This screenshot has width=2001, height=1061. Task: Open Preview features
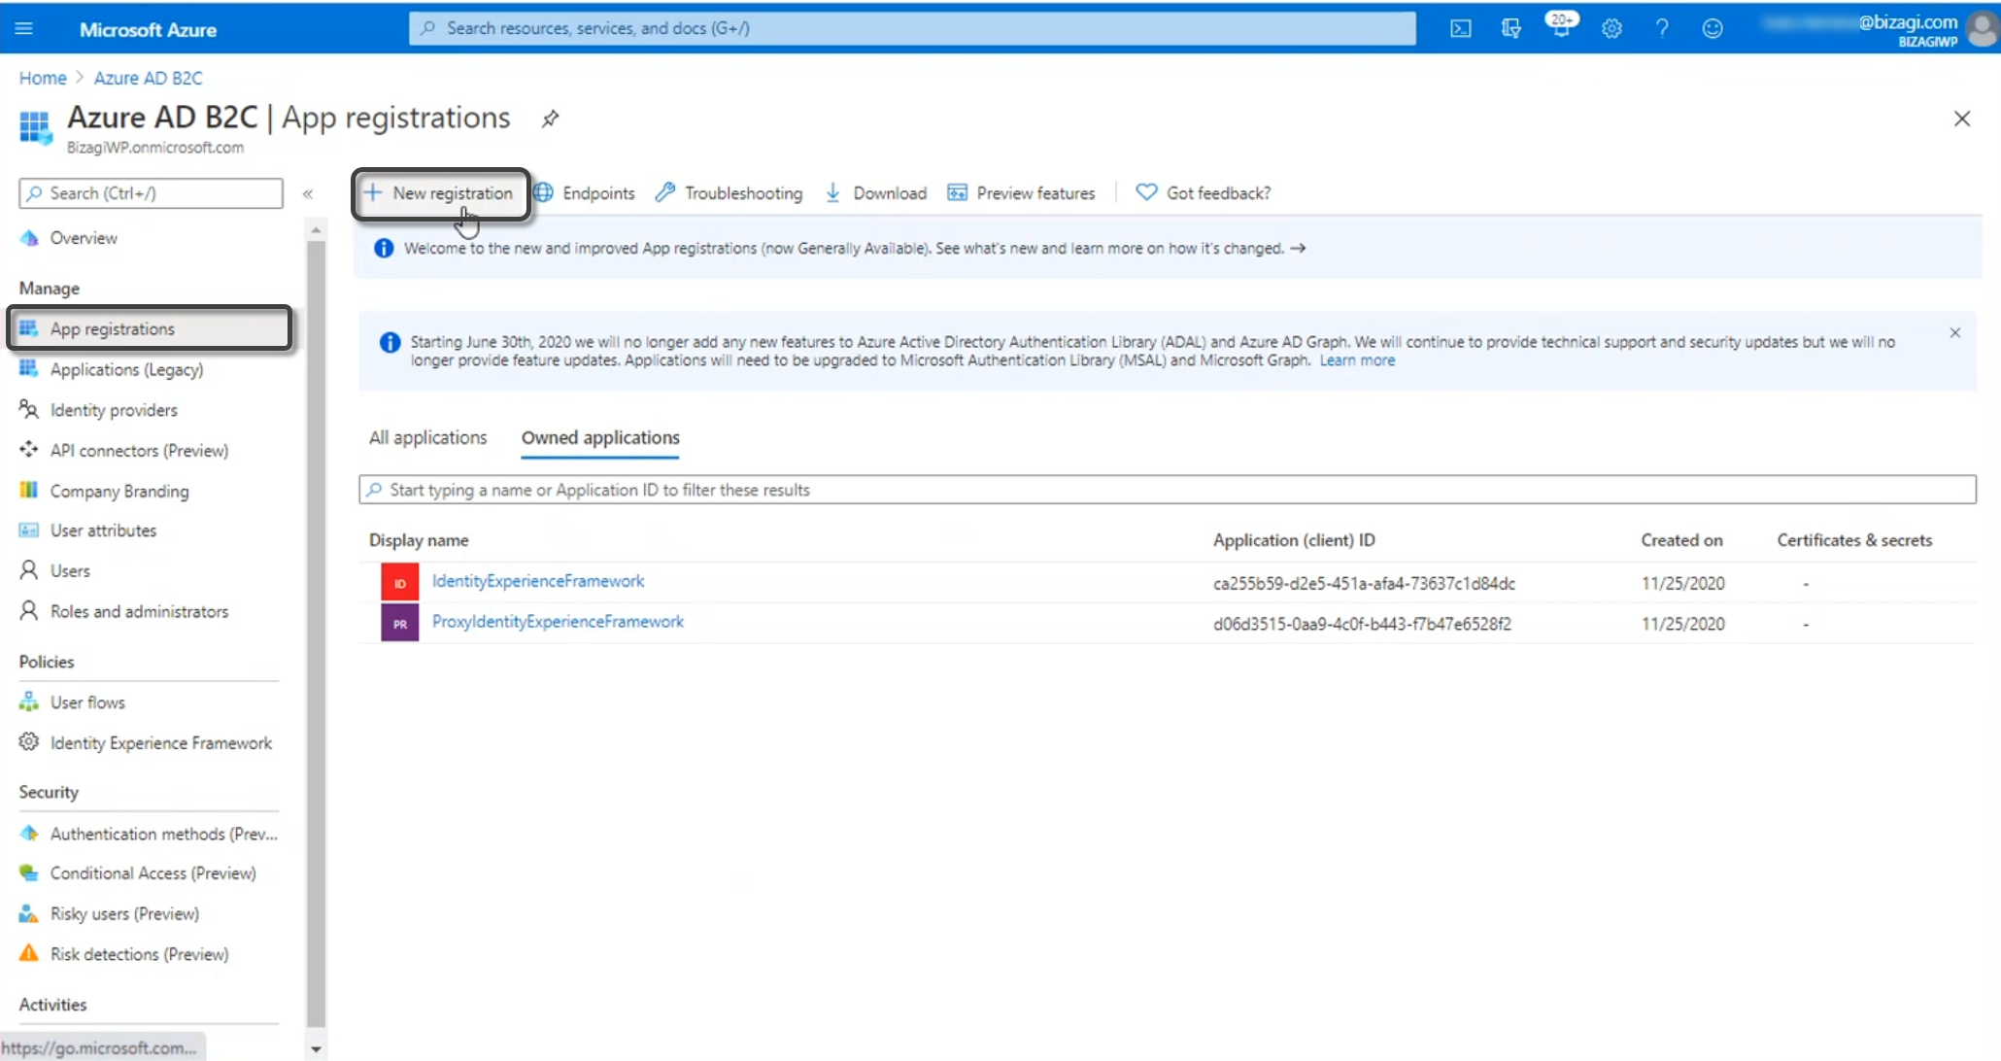tap(1021, 193)
